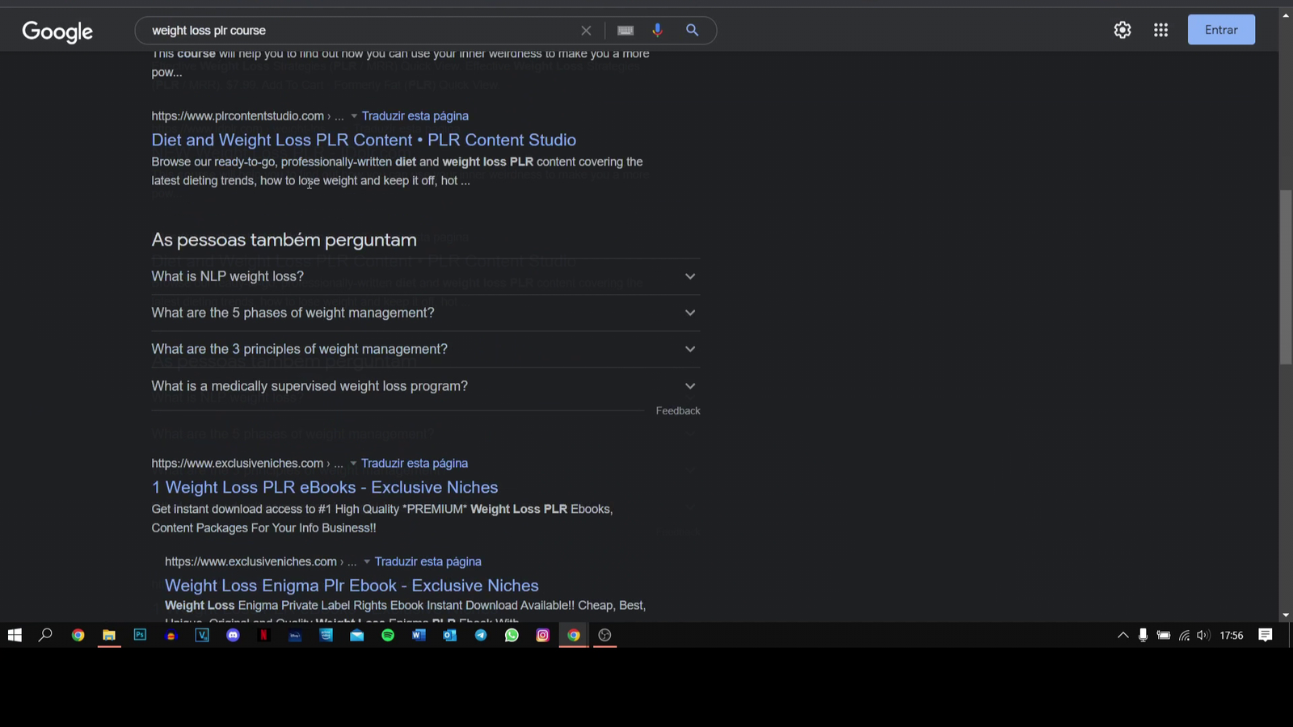Click 'Traduzir esta página' for first exclusiveniches.com result

coord(415,463)
